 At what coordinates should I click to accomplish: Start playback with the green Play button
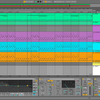36,1
